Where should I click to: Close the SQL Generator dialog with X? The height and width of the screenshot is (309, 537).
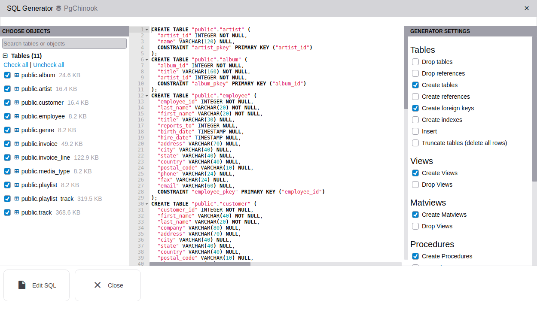527,8
